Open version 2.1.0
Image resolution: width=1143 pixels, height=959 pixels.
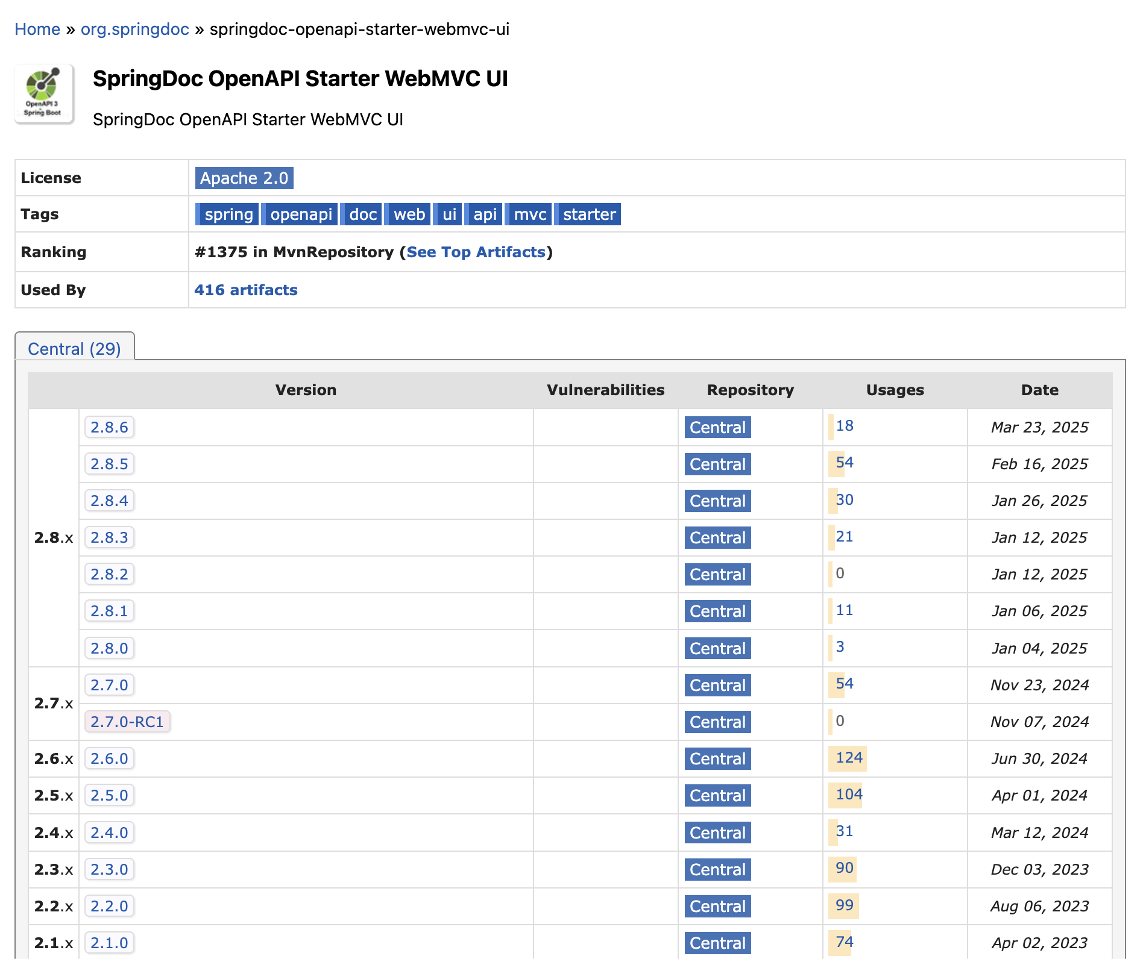click(x=109, y=943)
